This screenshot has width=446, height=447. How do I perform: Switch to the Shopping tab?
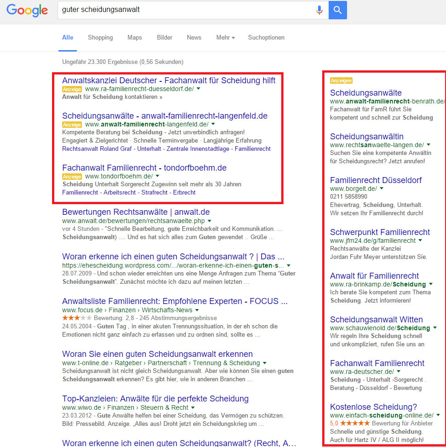100,38
